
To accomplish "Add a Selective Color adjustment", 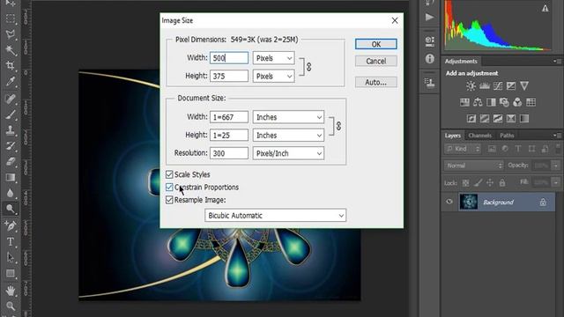I will pyautogui.click(x=511, y=119).
